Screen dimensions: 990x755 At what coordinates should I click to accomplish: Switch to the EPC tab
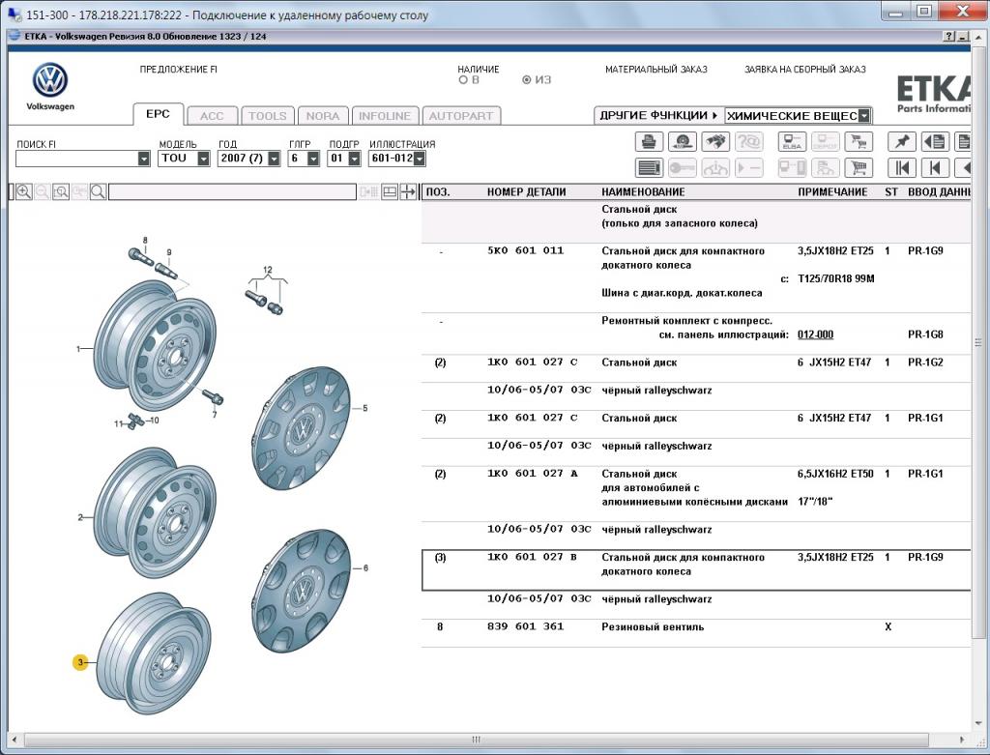point(158,114)
